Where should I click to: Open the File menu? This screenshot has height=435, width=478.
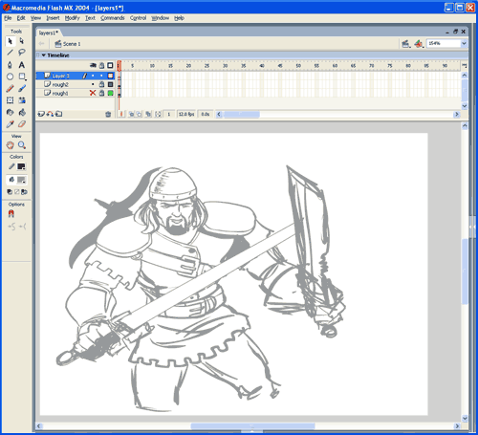pos(8,18)
